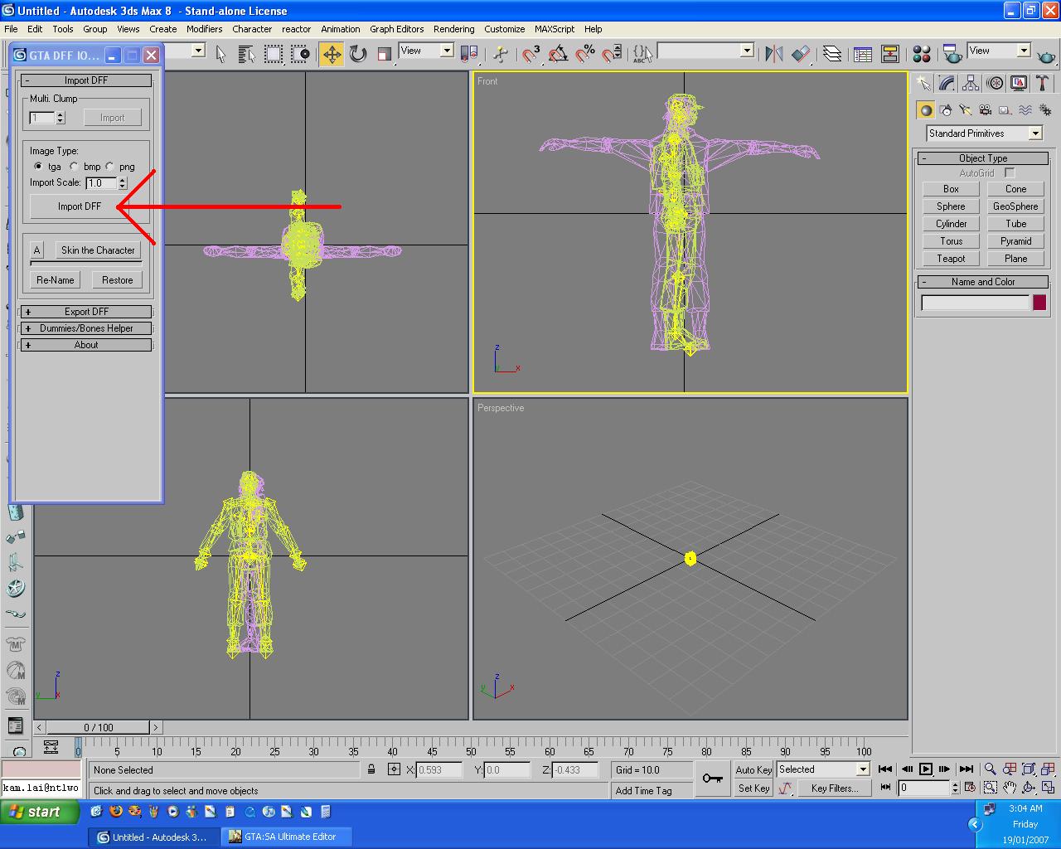
Task: Click the Play Animation button
Action: pyautogui.click(x=926, y=769)
